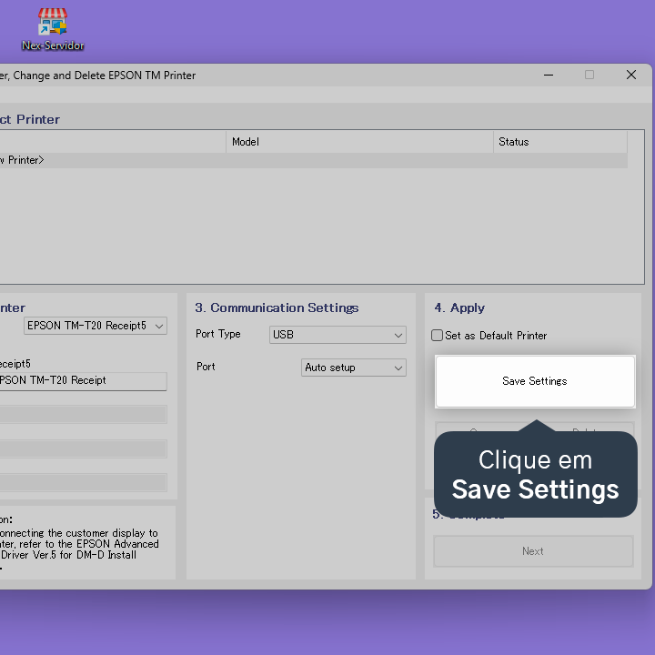Image resolution: width=655 pixels, height=655 pixels.
Task: Click the Save Settings button
Action: [x=535, y=381]
